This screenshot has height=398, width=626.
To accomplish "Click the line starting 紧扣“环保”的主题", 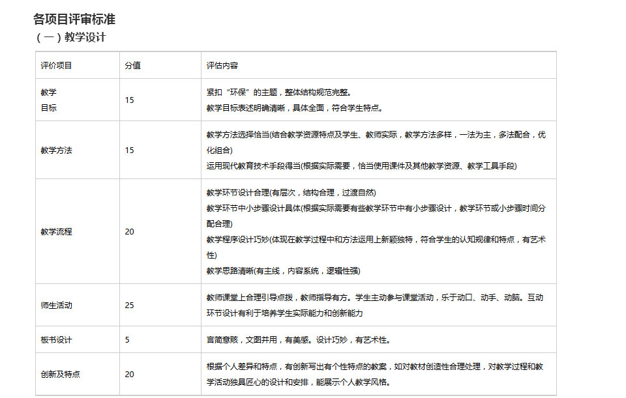I will click(x=283, y=92).
